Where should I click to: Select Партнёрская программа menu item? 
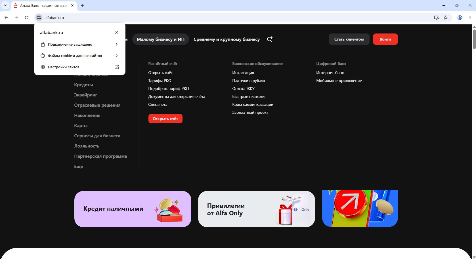point(100,156)
